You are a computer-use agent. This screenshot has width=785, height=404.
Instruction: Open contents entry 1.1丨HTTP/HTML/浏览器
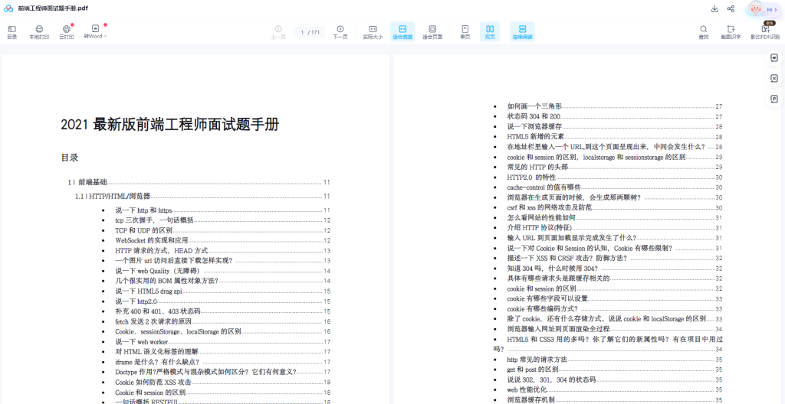point(202,197)
